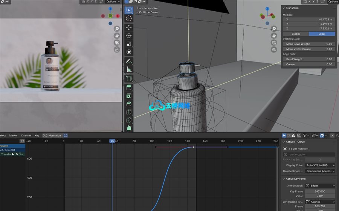Toggle auto normalization refresh icon

coord(66,136)
